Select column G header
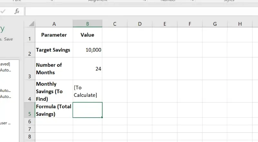258x142 pixels. (215, 24)
